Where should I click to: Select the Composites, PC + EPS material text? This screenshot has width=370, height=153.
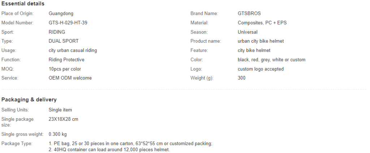pos(262,23)
